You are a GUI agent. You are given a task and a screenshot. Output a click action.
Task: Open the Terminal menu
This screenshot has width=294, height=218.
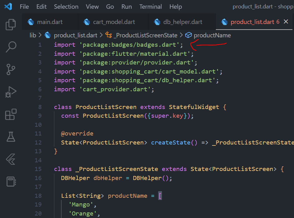point(150,7)
